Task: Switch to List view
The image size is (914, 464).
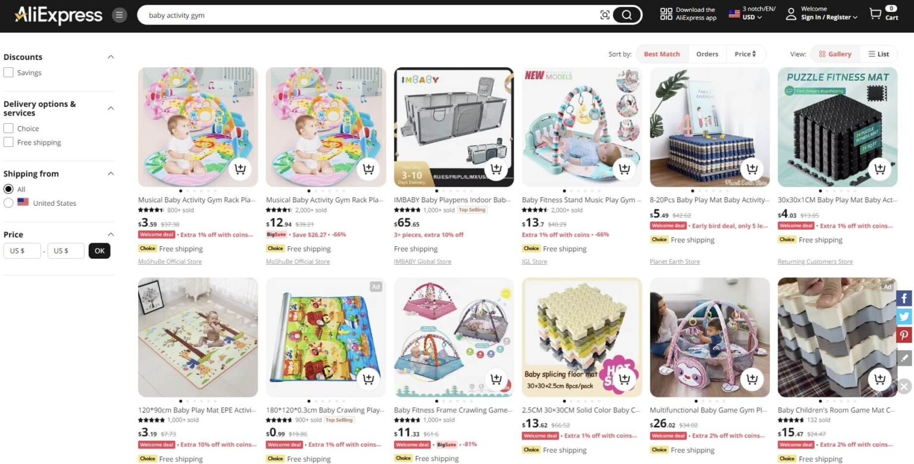Action: 878,54
